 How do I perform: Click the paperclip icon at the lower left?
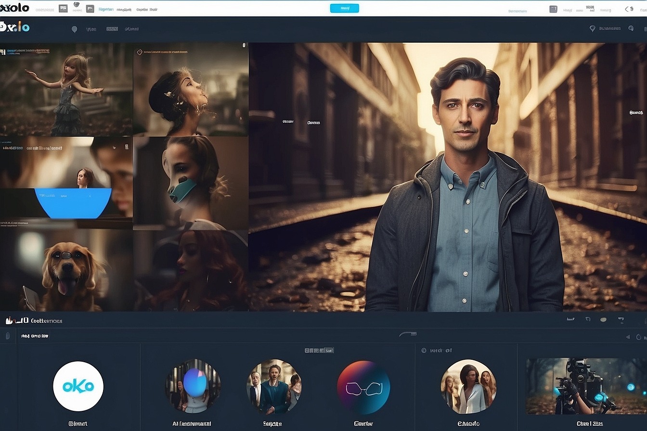click(8, 336)
